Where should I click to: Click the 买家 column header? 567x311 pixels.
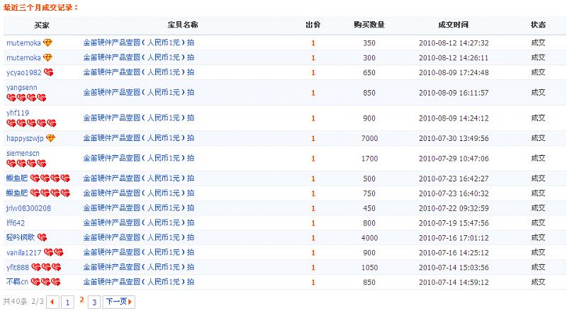(x=42, y=25)
